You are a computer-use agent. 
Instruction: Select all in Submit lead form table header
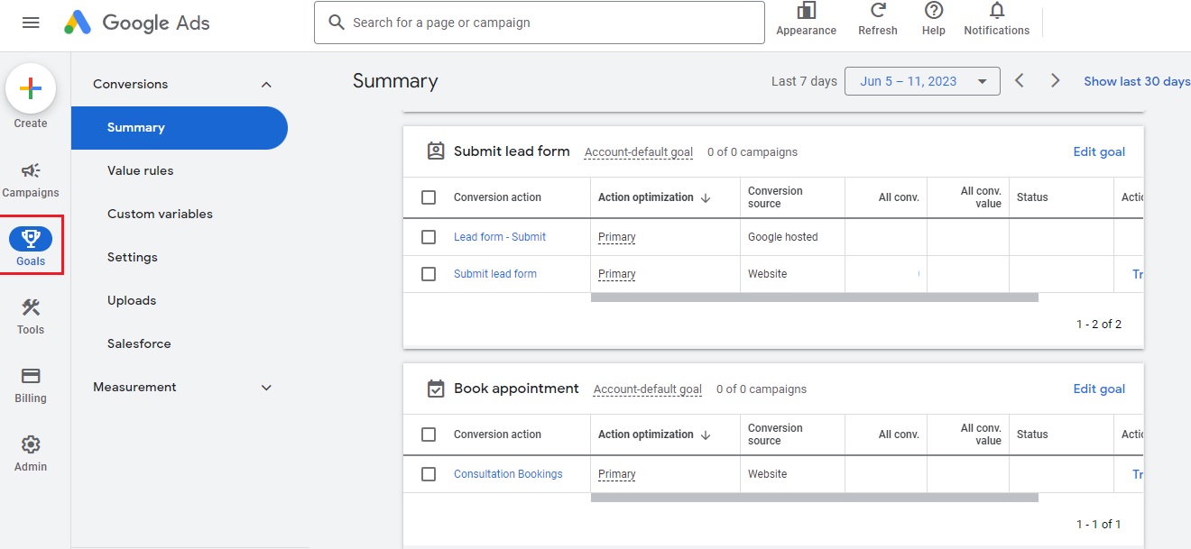[x=429, y=197]
